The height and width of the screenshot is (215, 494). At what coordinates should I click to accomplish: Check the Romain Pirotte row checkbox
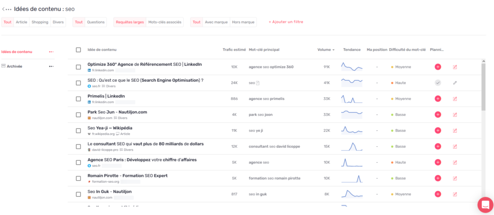coord(79,178)
